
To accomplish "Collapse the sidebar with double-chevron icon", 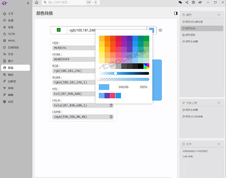I will point(28,3).
